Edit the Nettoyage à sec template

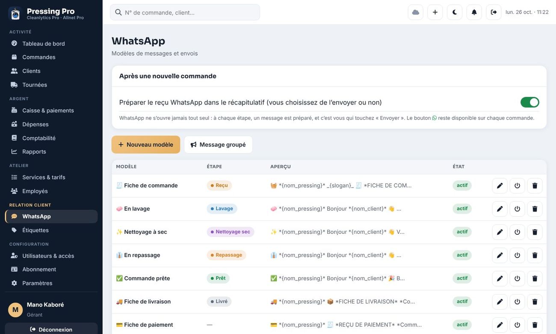pyautogui.click(x=500, y=232)
